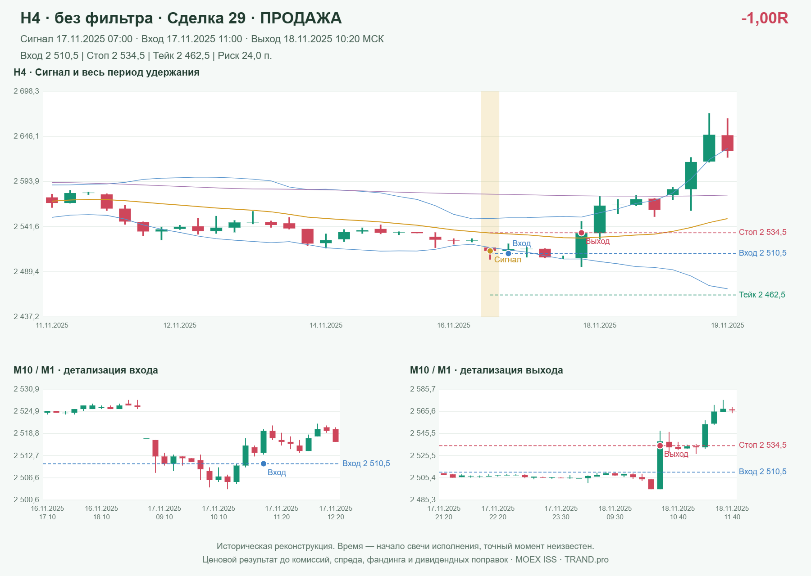Viewport: 811px width, 576px height.
Task: Click the entry, stop, take and risk line
Action: (146, 56)
